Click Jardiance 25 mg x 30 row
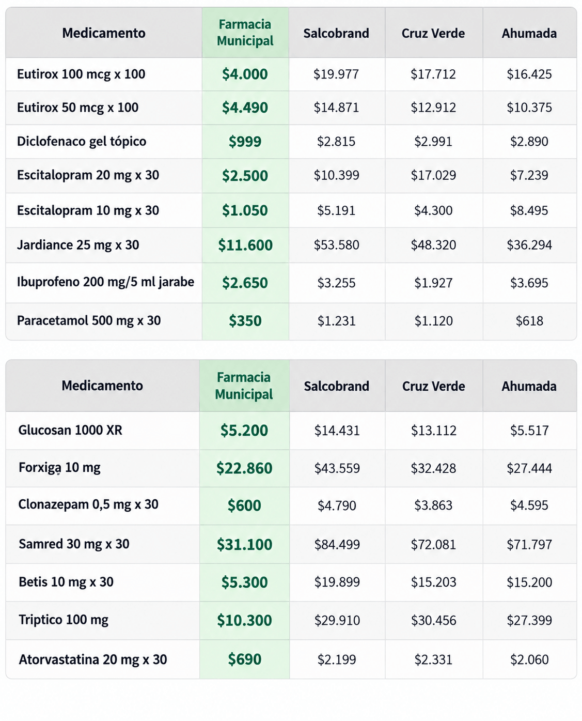The height and width of the screenshot is (721, 582). (291, 245)
